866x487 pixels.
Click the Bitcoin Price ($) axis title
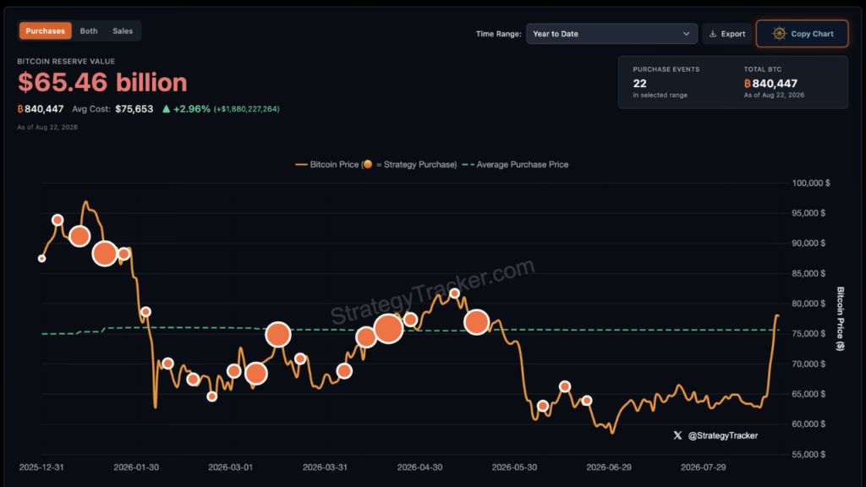tap(840, 319)
